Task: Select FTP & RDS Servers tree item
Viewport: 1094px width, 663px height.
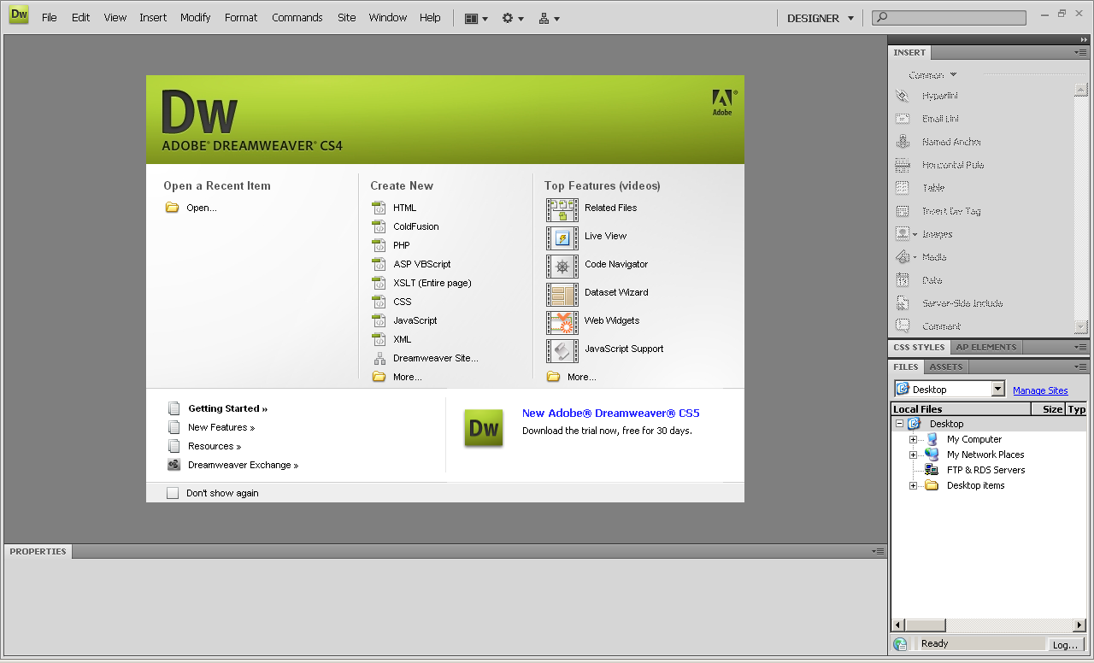Action: tap(985, 470)
